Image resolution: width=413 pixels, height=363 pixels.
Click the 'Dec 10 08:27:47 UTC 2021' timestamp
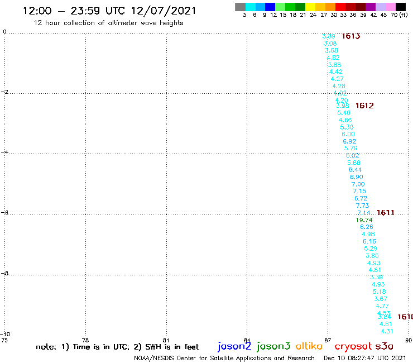(x=365, y=358)
